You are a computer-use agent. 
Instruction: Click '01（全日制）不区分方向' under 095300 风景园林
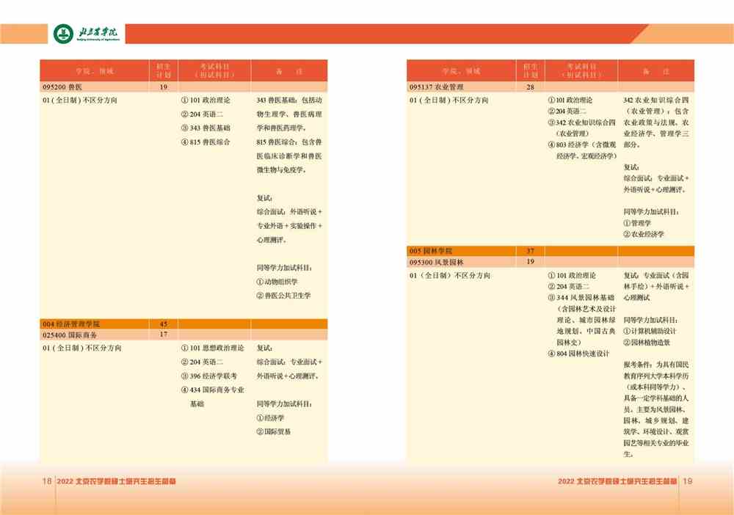[x=449, y=276]
